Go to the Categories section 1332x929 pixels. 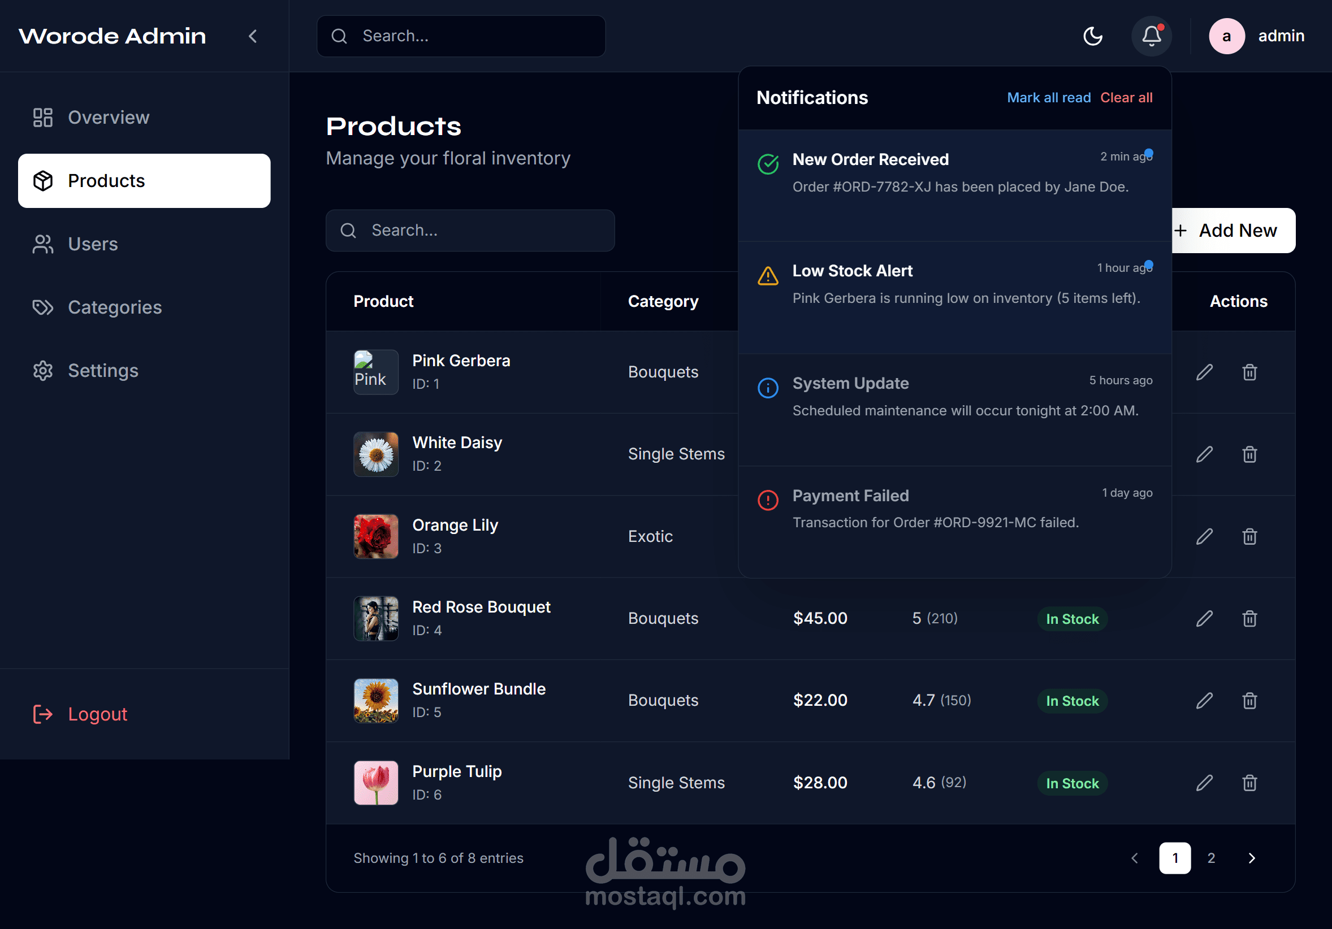[114, 307]
